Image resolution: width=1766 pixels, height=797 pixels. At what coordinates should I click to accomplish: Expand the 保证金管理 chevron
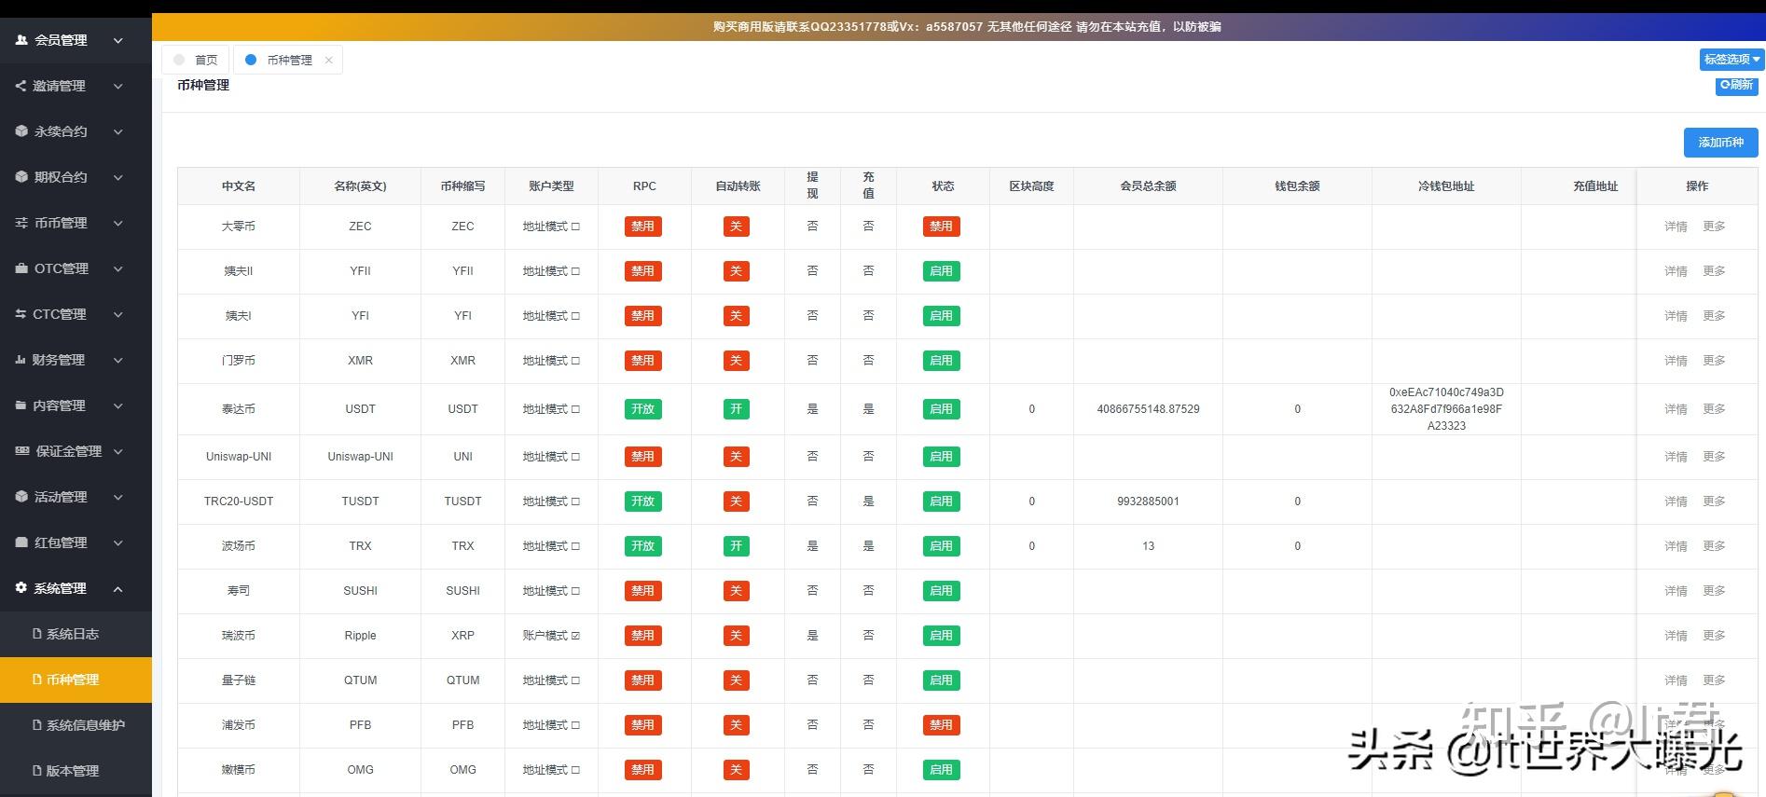[x=118, y=451]
